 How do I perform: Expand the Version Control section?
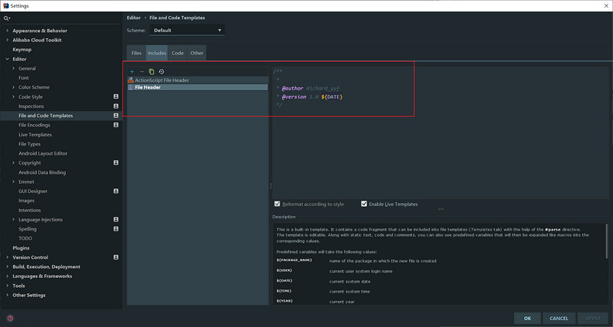tap(8, 257)
